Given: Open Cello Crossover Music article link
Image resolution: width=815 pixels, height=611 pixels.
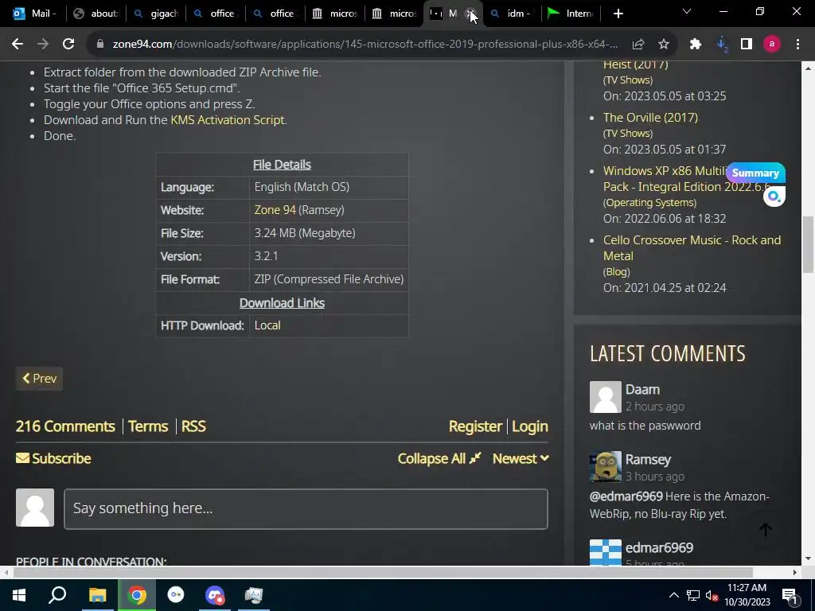Looking at the screenshot, I should (692, 248).
